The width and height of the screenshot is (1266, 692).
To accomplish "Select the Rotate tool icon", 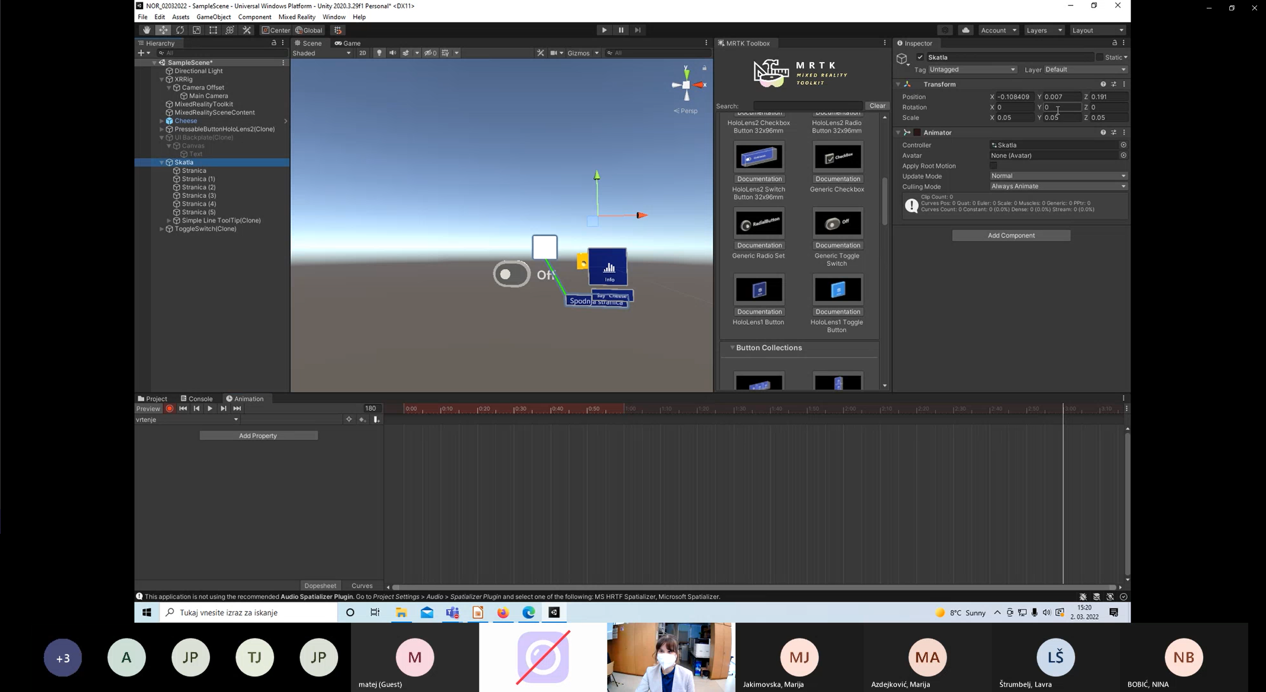I will pyautogui.click(x=180, y=30).
